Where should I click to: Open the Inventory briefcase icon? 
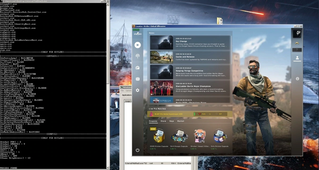tap(137, 68)
